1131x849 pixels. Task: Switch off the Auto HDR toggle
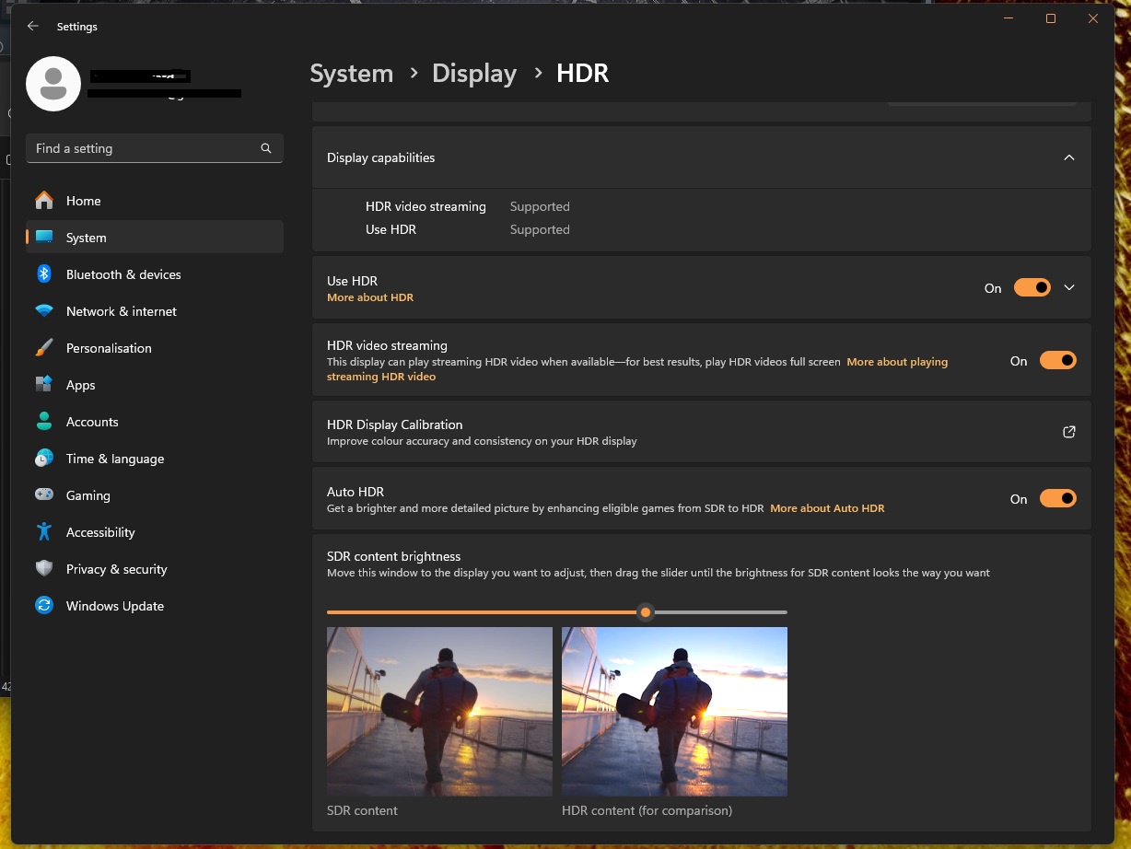[1057, 499]
